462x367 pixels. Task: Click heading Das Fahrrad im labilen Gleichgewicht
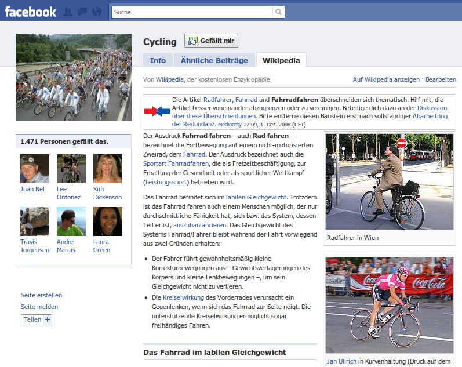pos(214,353)
